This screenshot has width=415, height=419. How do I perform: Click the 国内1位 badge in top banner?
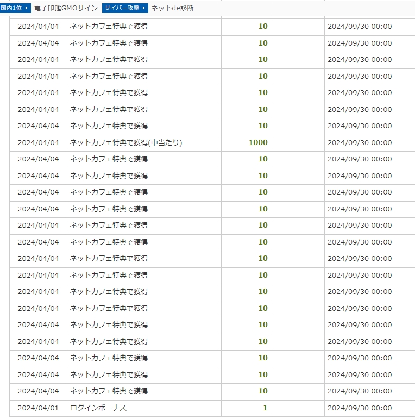(15, 8)
